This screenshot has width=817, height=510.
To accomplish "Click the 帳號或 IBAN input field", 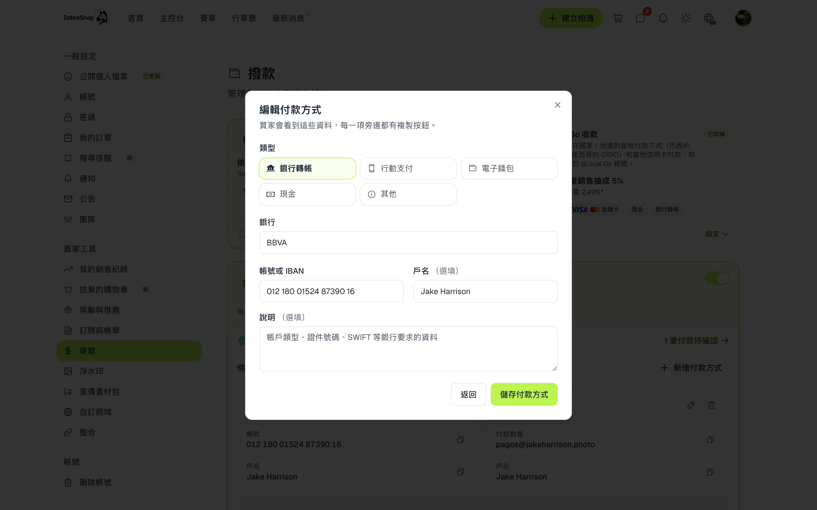I will tap(331, 291).
